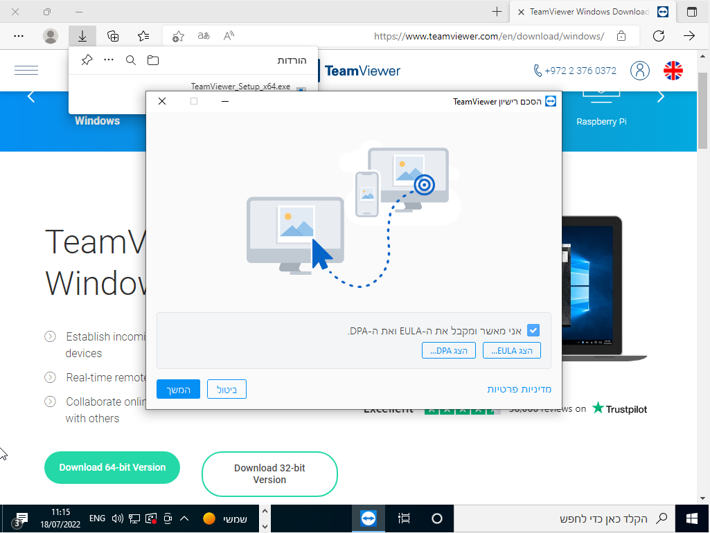Close the TeamViewer Windows Download tab
Viewport: 710px width, 533px height.
pyautogui.click(x=521, y=12)
